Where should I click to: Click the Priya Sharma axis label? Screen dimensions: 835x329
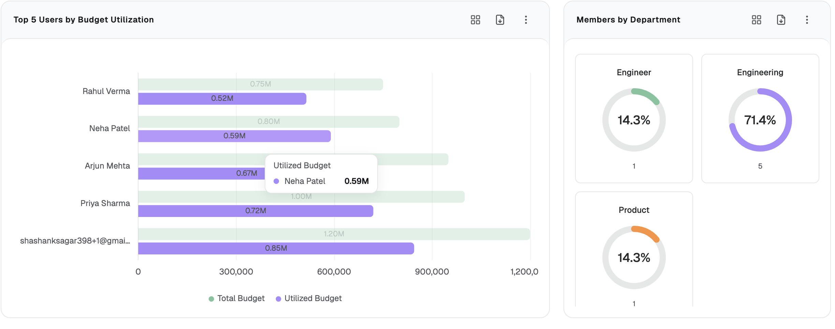point(105,203)
